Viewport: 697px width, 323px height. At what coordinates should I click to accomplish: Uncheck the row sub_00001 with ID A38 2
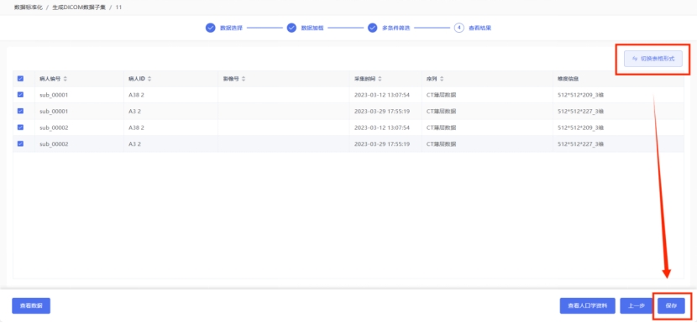tap(20, 95)
